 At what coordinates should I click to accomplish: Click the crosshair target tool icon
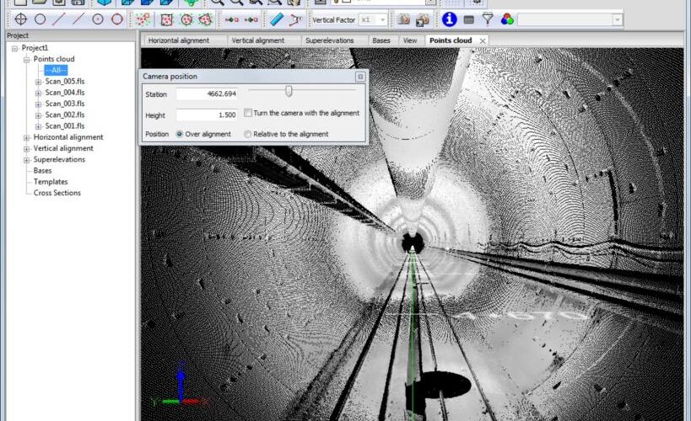(x=21, y=19)
